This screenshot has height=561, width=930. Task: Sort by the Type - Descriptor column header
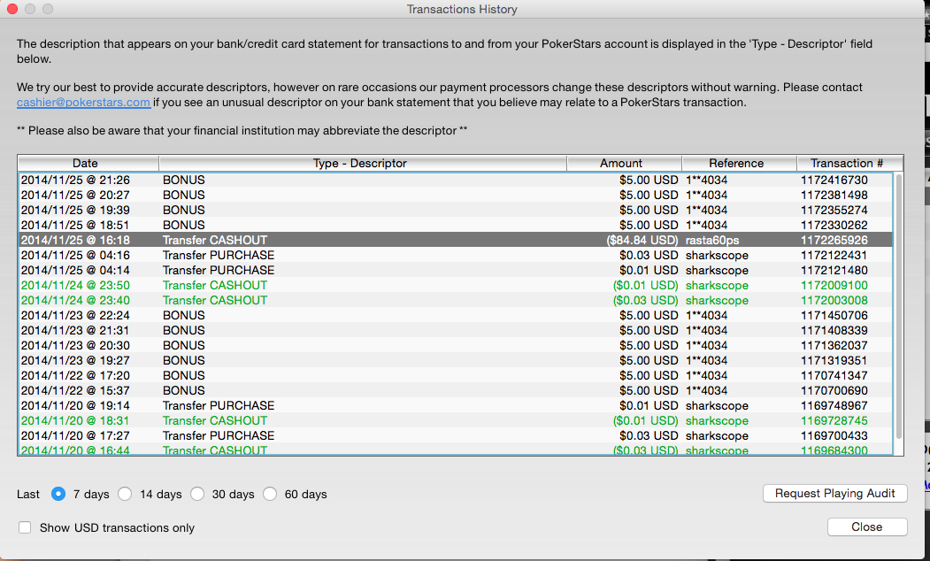(363, 163)
